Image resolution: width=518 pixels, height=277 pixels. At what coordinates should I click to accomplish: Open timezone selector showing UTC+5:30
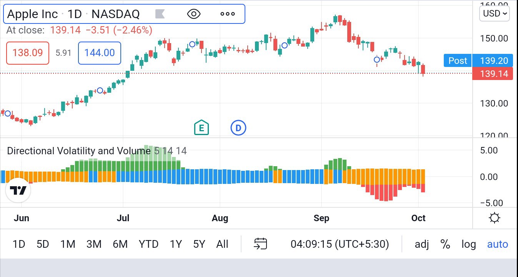tap(340, 244)
